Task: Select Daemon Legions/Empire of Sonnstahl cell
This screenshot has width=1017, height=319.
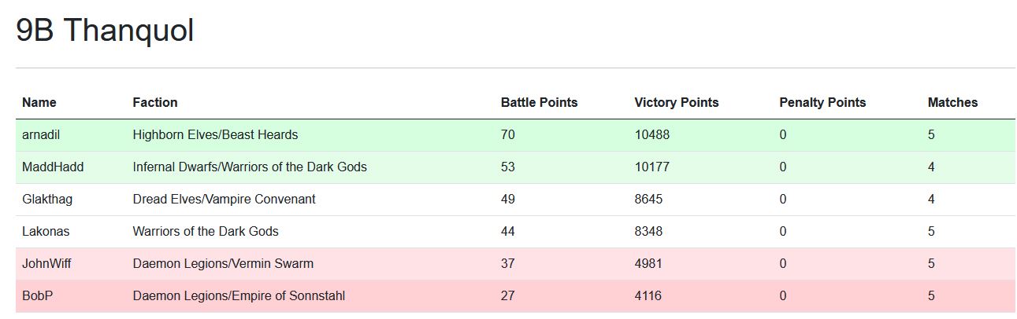Action: click(239, 296)
